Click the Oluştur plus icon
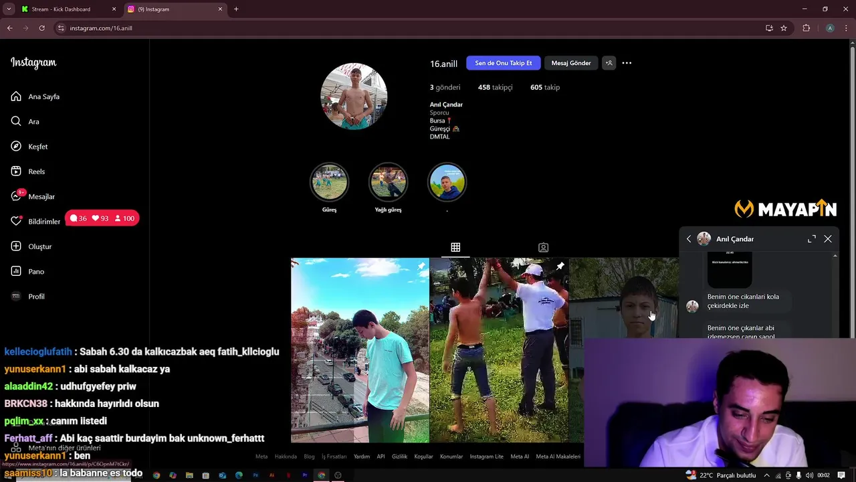Image resolution: width=856 pixels, height=482 pixels. click(16, 246)
